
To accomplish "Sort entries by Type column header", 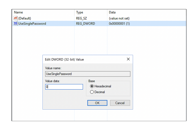I will [x=79, y=12].
